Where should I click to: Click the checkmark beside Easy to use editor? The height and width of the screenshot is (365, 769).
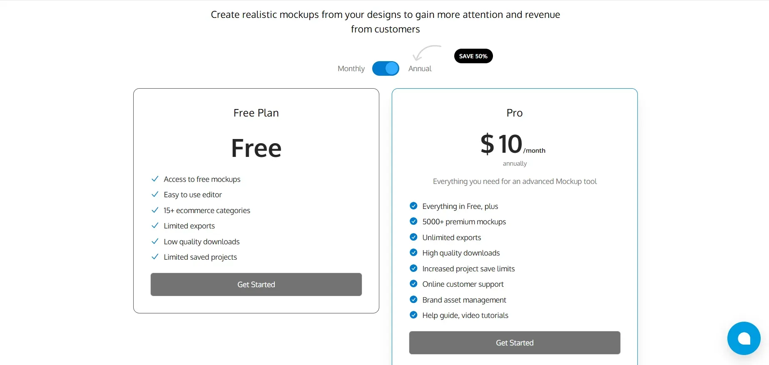click(155, 194)
